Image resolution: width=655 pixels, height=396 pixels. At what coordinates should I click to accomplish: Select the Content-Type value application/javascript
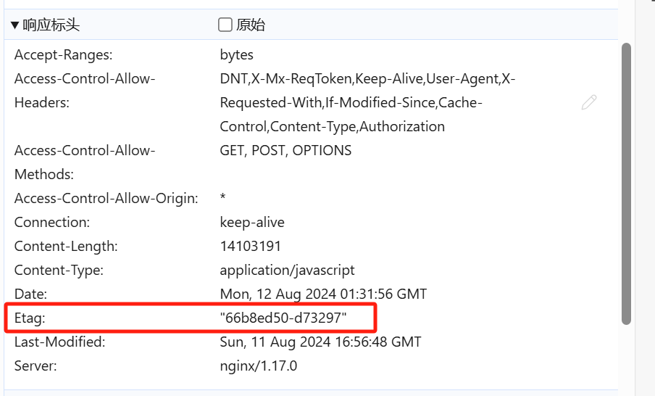coord(288,271)
